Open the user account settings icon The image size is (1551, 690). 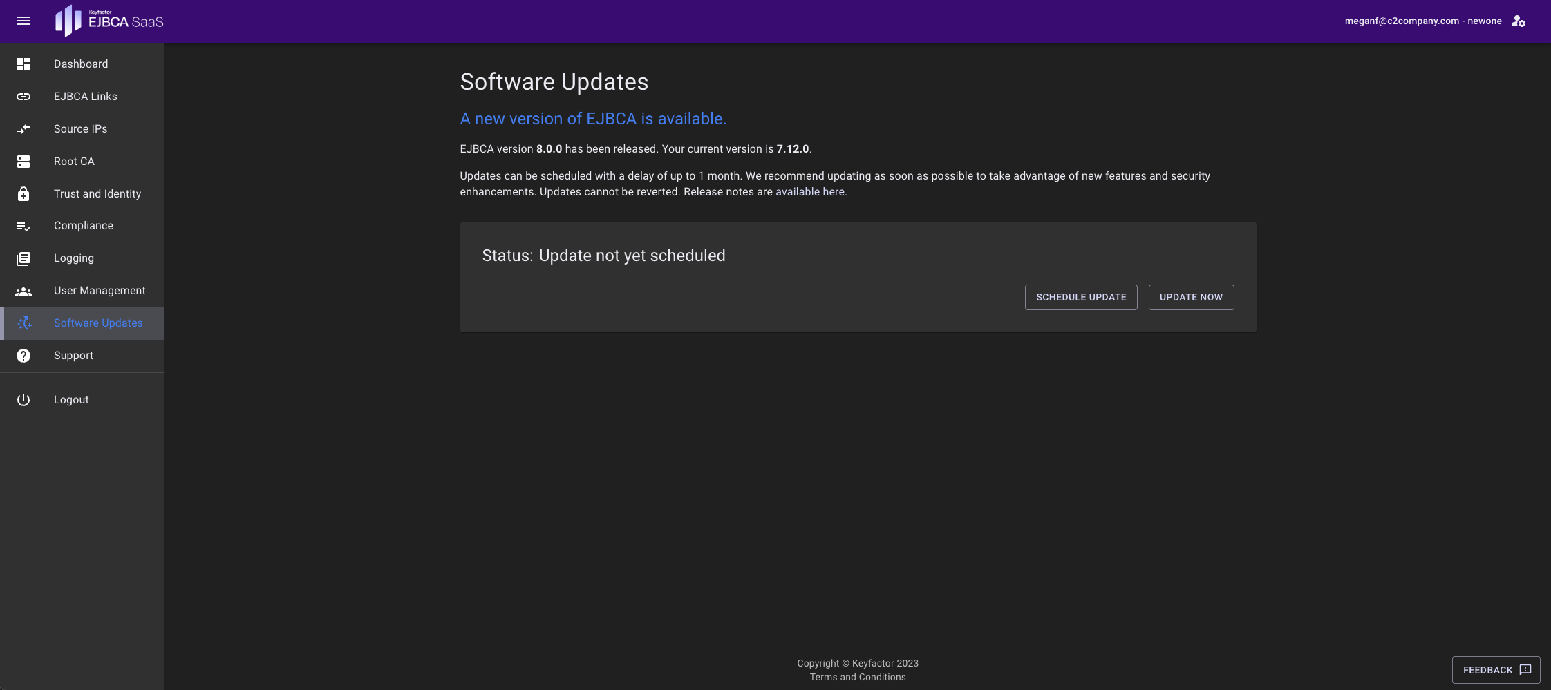point(1518,21)
